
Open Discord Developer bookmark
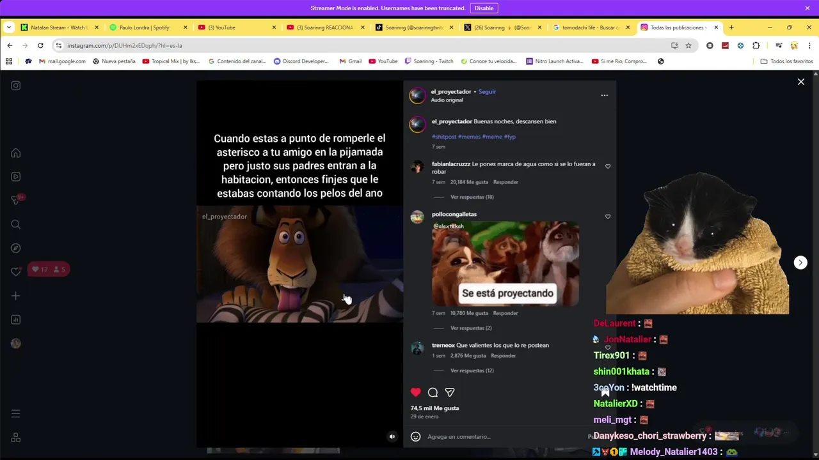coord(301,61)
